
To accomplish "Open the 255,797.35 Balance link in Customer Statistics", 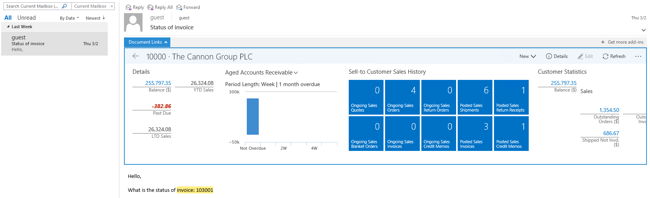I will pyautogui.click(x=563, y=83).
